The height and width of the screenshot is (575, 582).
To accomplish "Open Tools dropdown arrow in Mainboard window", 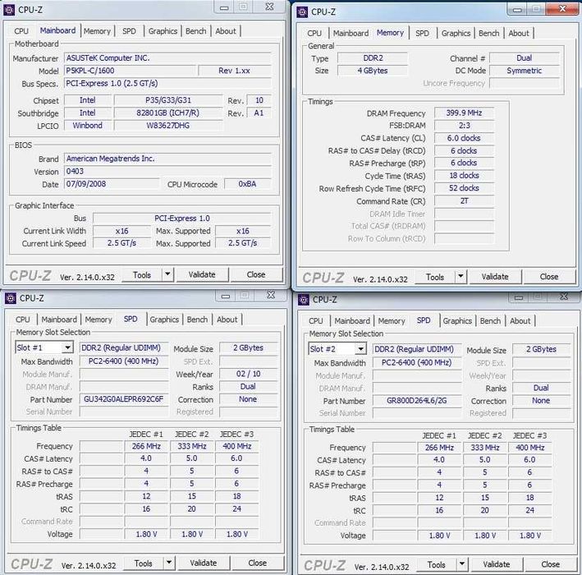I will click(167, 274).
